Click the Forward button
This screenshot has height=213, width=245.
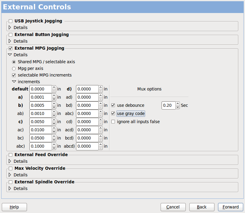tap(231, 207)
